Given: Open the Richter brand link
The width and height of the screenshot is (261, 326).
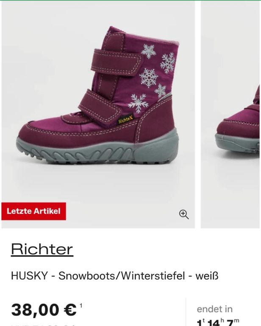Looking at the screenshot, I should click(x=42, y=249).
